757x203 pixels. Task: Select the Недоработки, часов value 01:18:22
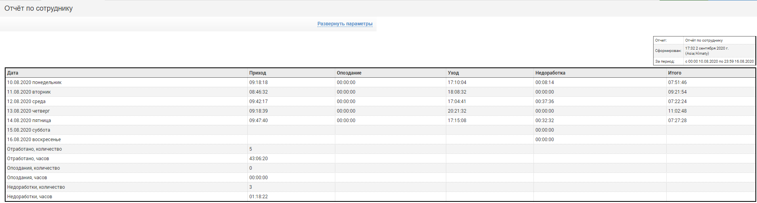[258, 197]
